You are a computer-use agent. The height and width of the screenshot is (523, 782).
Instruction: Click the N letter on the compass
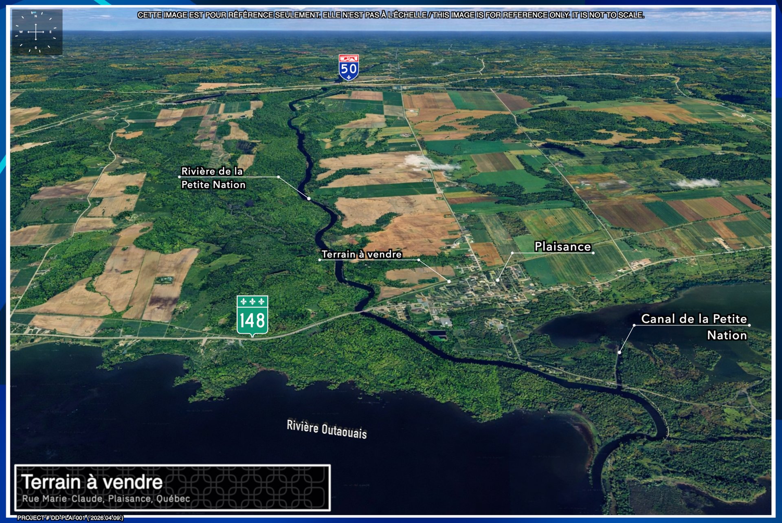(36, 16)
